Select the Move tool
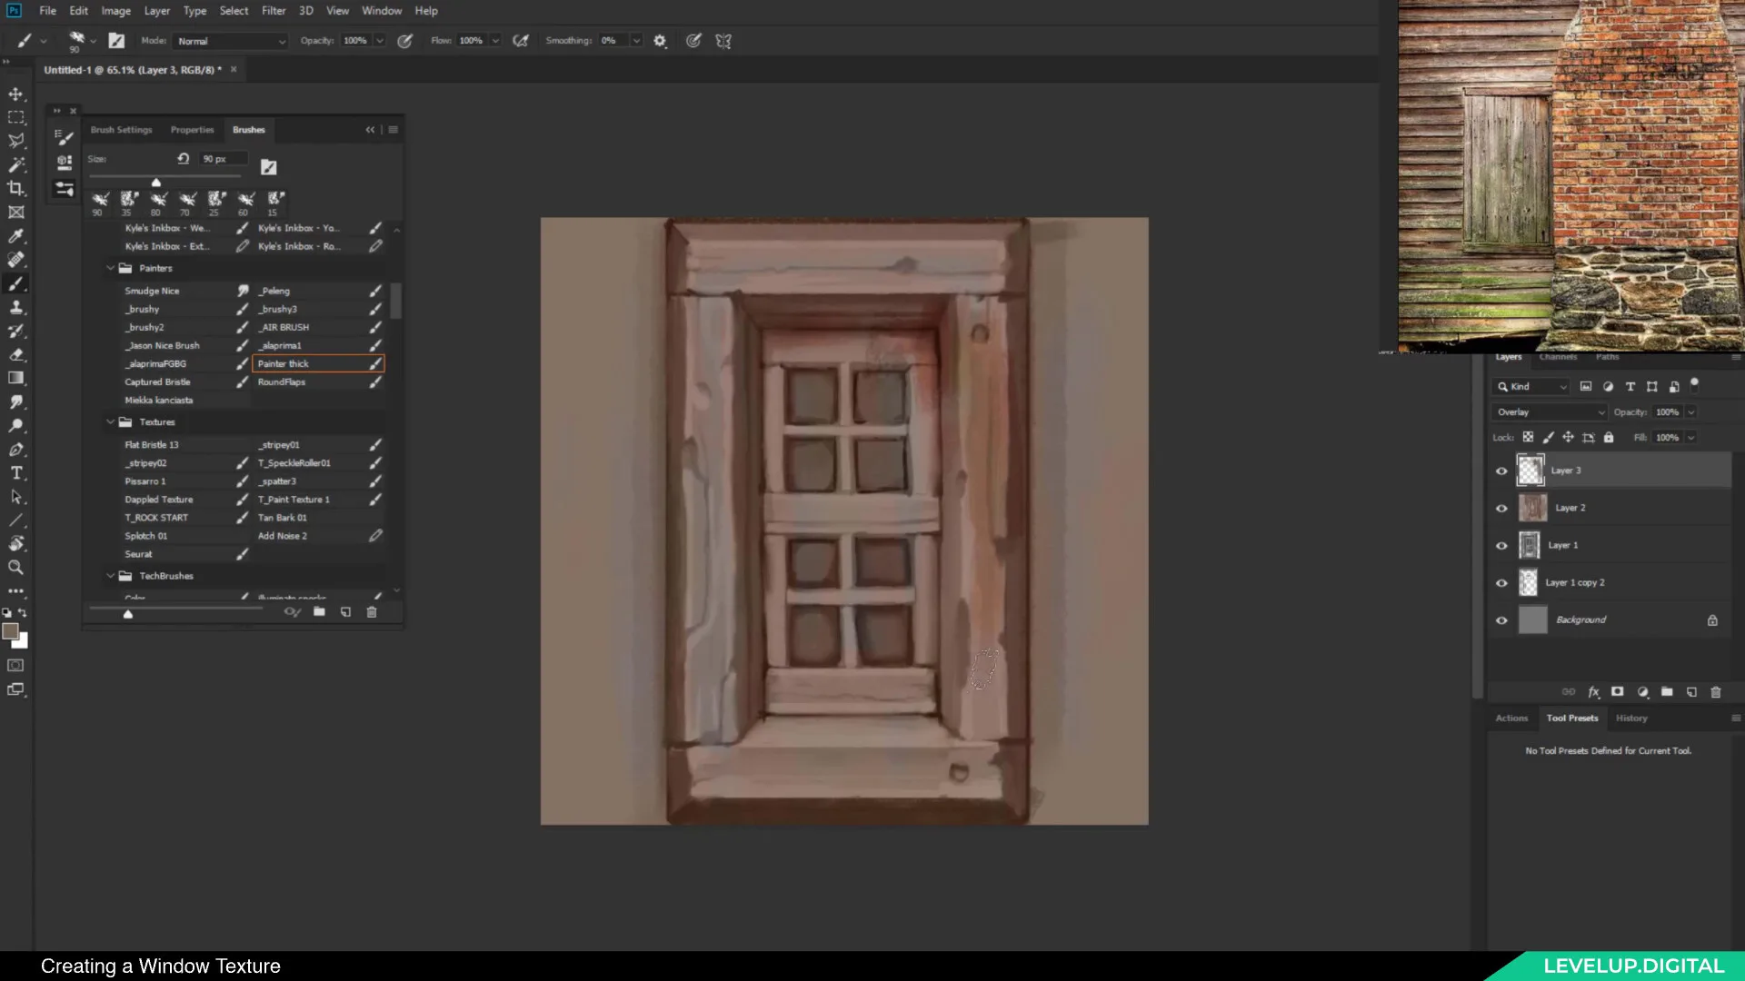Image resolution: width=1745 pixels, height=981 pixels. tap(16, 94)
